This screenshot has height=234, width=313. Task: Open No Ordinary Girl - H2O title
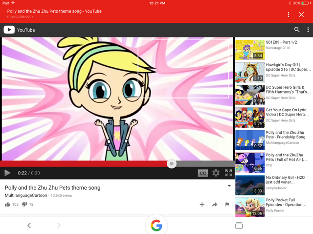[285, 180]
